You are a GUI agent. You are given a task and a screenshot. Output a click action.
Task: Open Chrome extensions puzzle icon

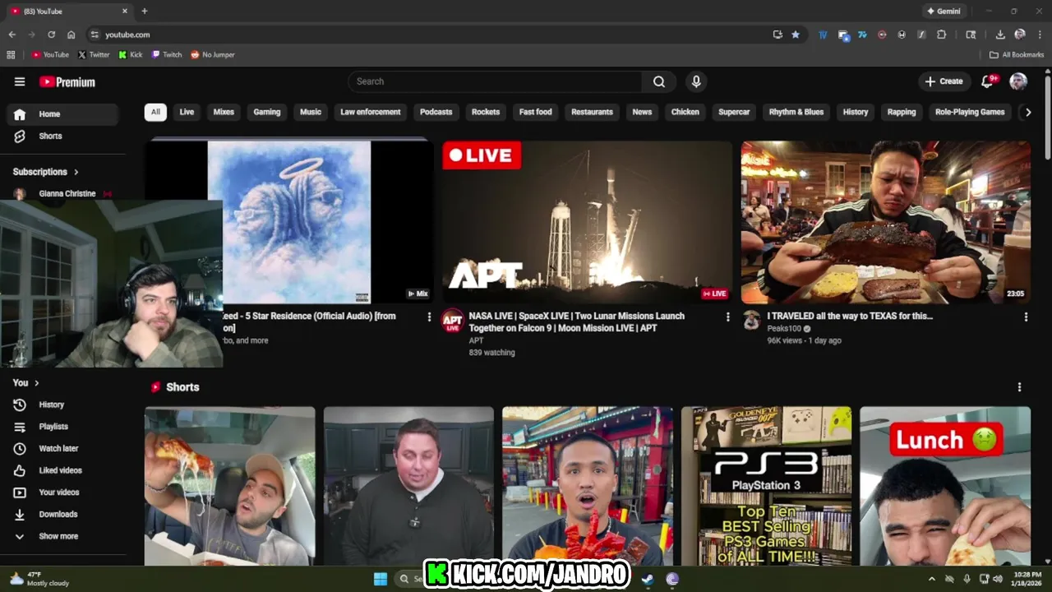942,35
